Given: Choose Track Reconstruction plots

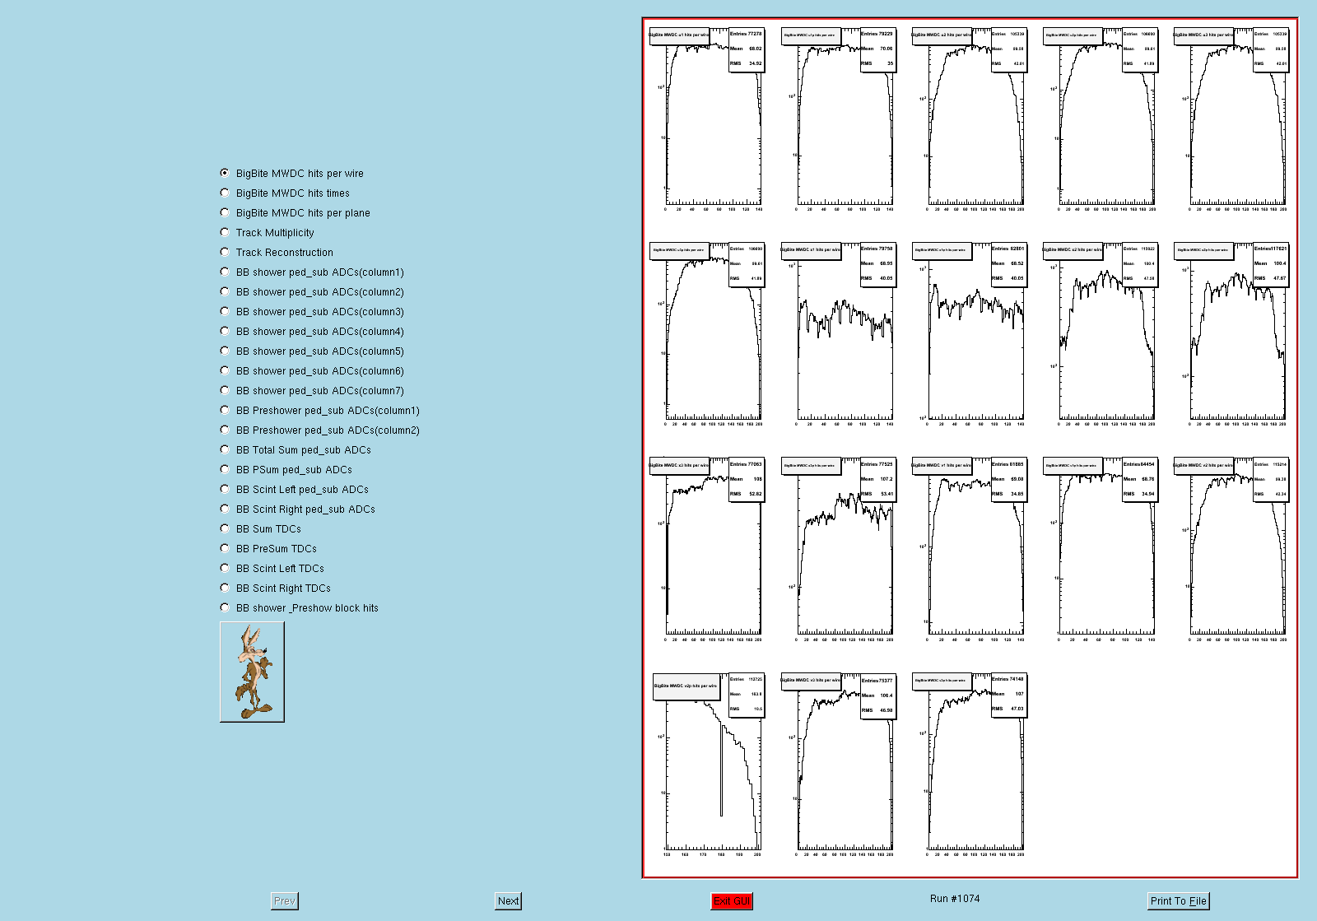Looking at the screenshot, I should click(x=277, y=253).
